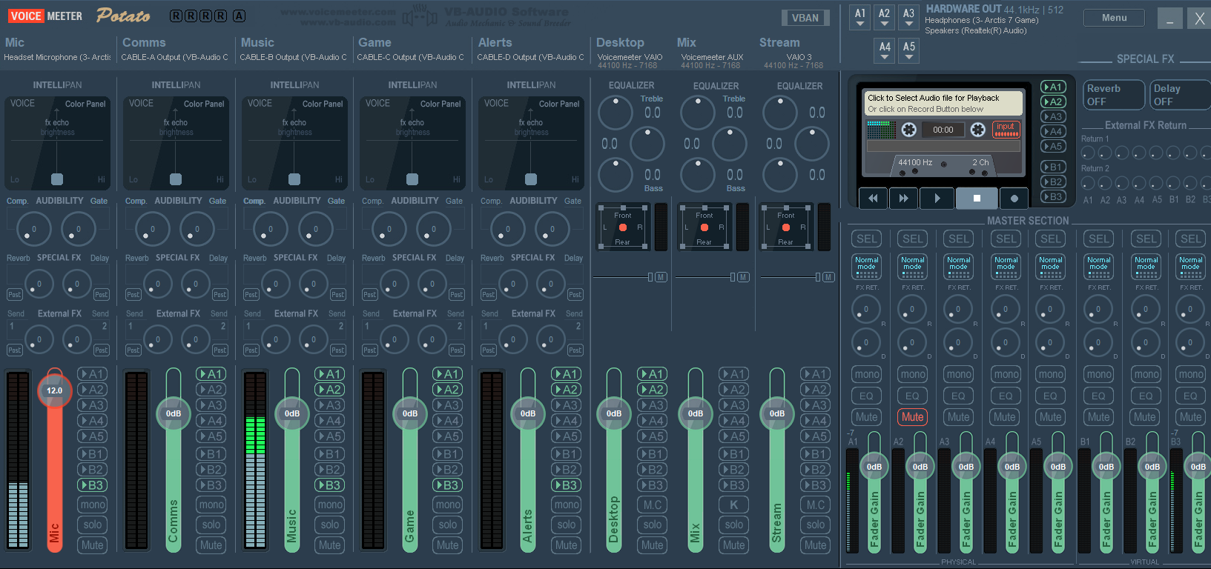Toggle Post button under Mic Send 1
This screenshot has width=1211, height=569.
click(14, 350)
